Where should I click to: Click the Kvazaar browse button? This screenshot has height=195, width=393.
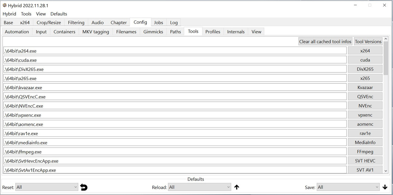pos(365,87)
